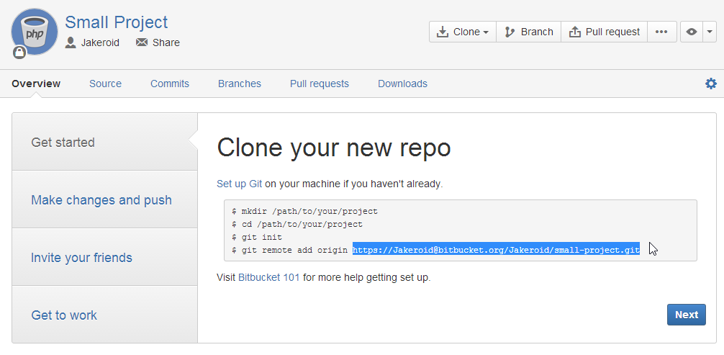This screenshot has height=355, width=724.
Task: Click the git init command line
Action: coord(257,237)
